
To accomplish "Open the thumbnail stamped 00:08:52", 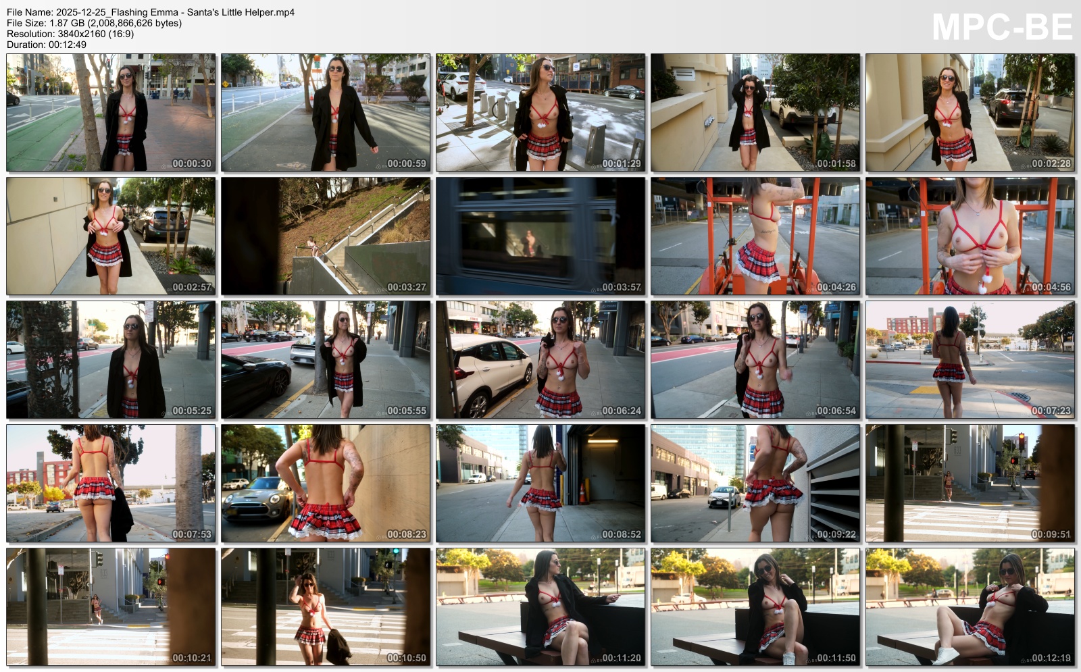I will coord(540,484).
